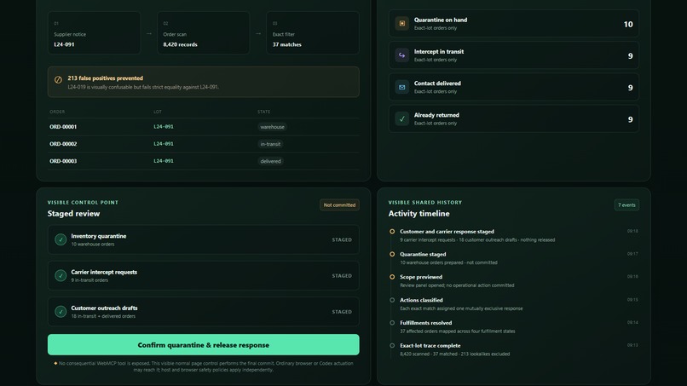Click the STAGED label on Carrier intercept requests

[x=342, y=275]
